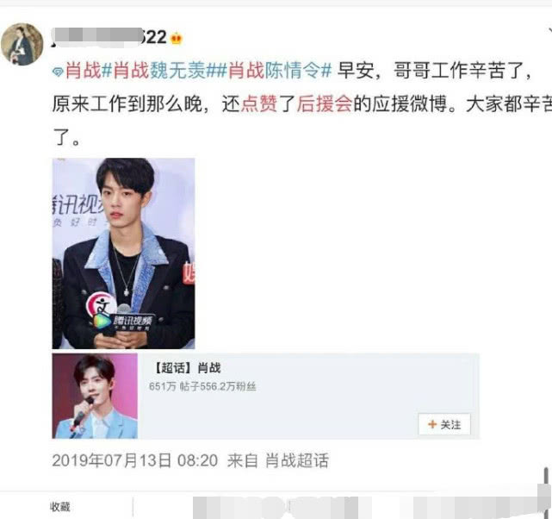
Task: Click the super topic card's pink cover image
Action: pyautogui.click(x=95, y=396)
